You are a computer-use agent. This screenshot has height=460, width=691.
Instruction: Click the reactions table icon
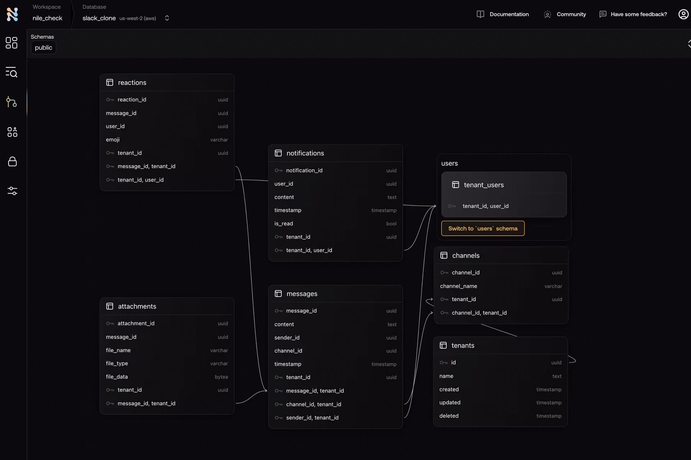pos(110,83)
